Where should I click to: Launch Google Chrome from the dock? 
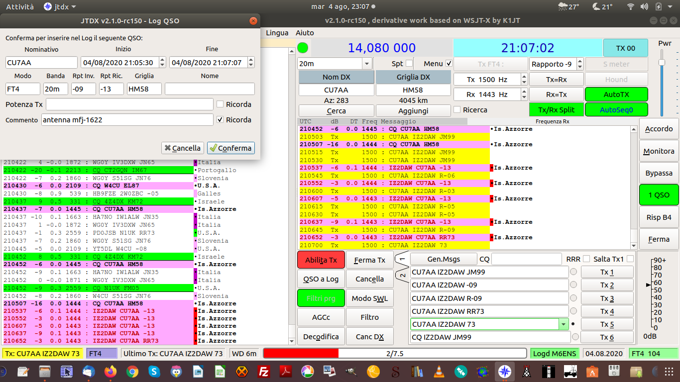[132, 371]
